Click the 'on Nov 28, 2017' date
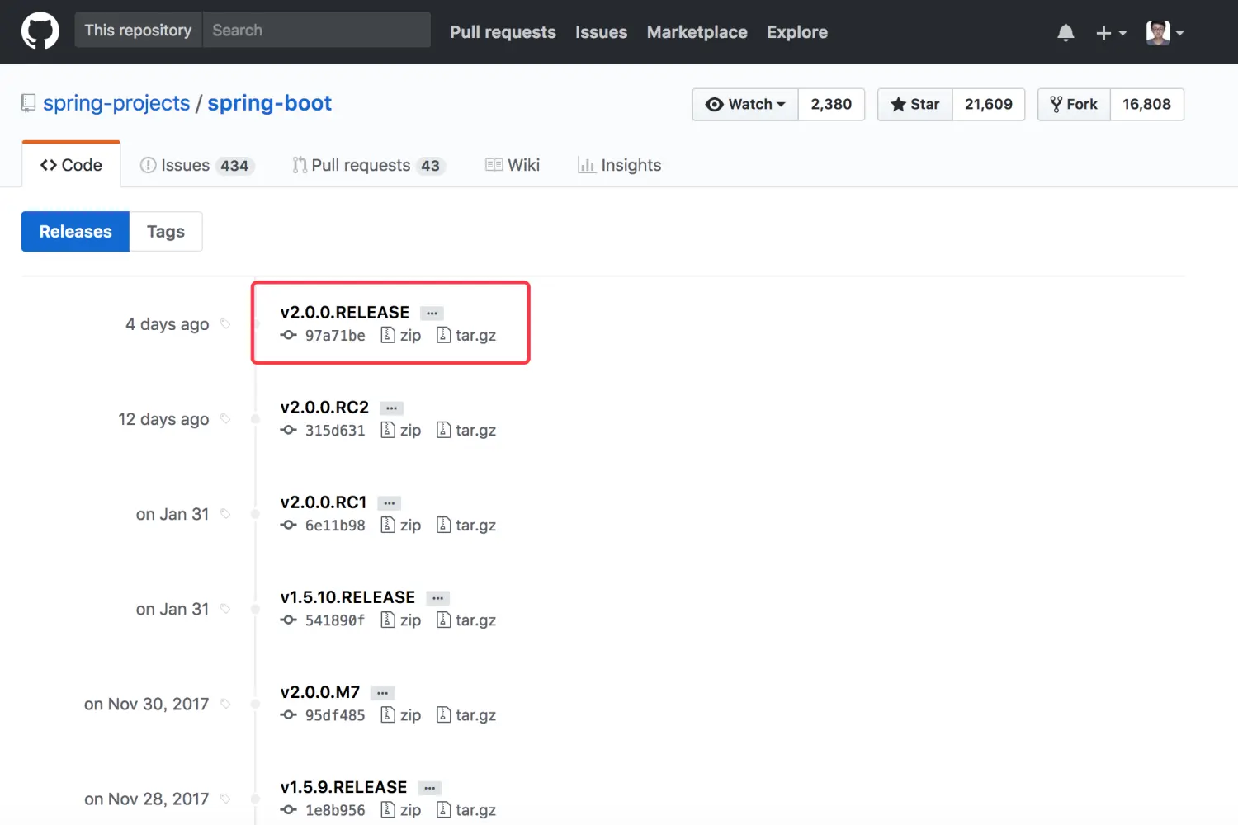The image size is (1238, 825). (x=147, y=799)
